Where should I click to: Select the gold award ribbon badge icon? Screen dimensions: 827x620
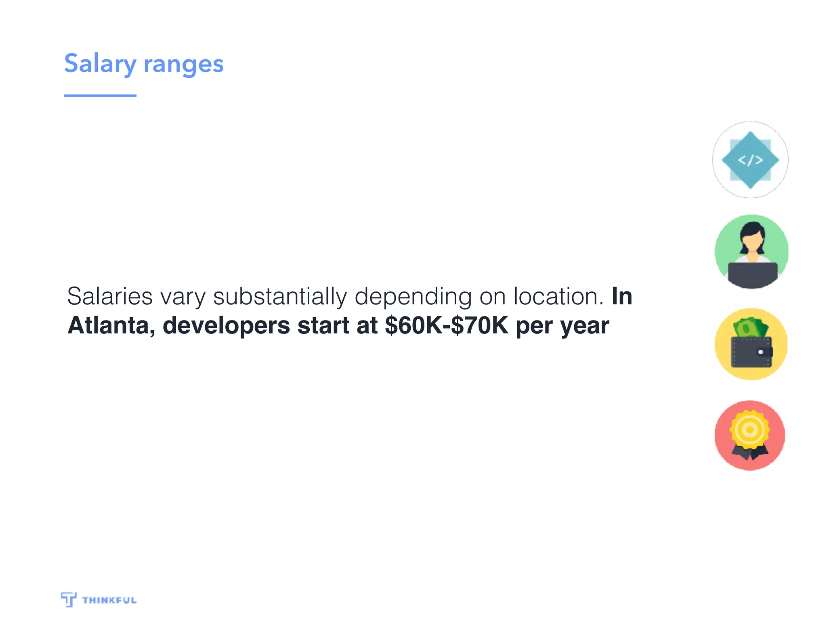point(750,435)
